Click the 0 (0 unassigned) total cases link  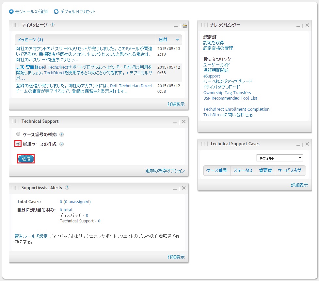[x=75, y=202]
